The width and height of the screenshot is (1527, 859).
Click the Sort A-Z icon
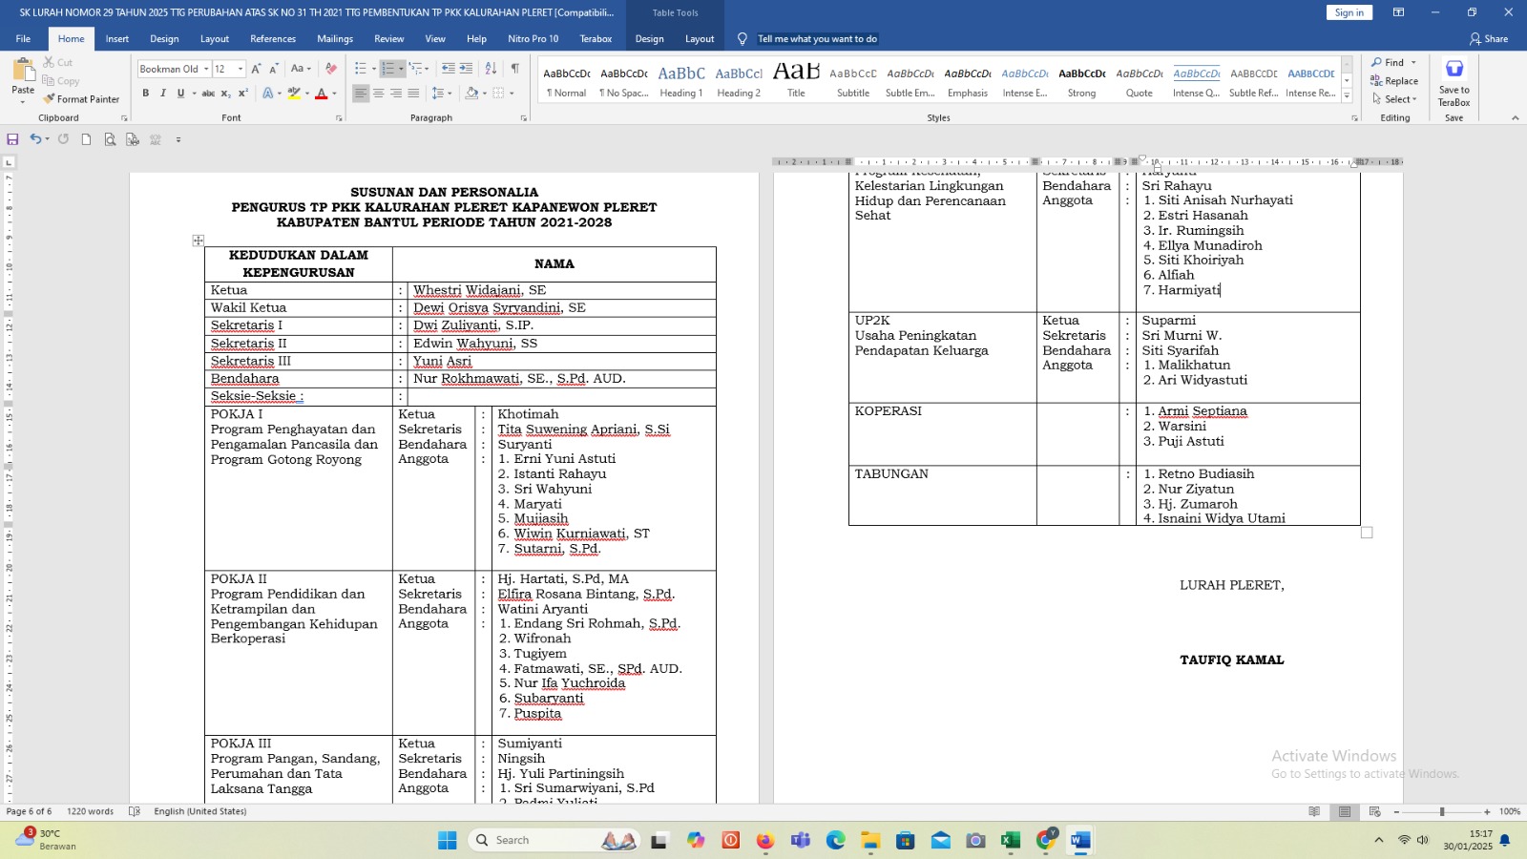point(491,69)
